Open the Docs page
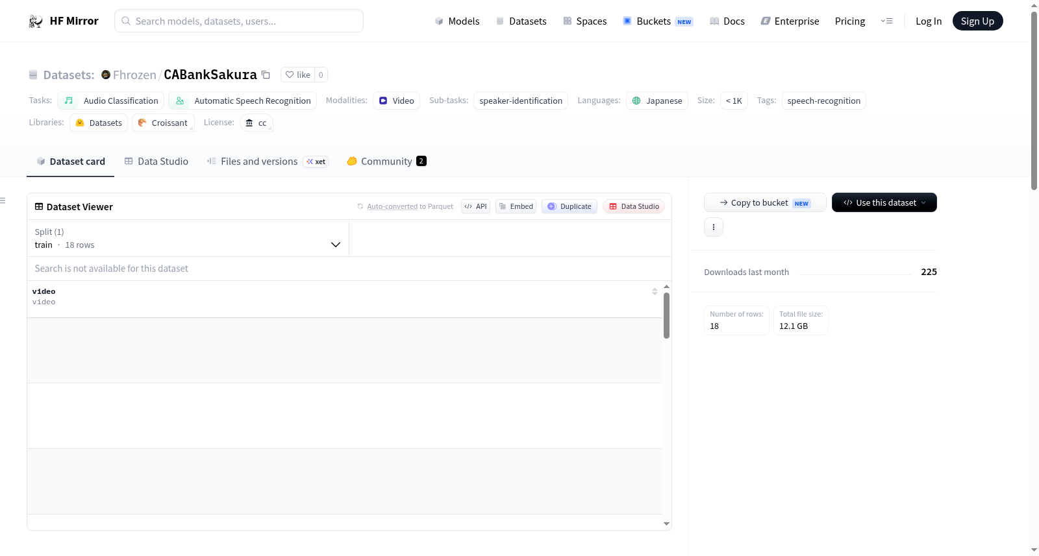Viewport: 1039px width, 556px height. tap(727, 21)
